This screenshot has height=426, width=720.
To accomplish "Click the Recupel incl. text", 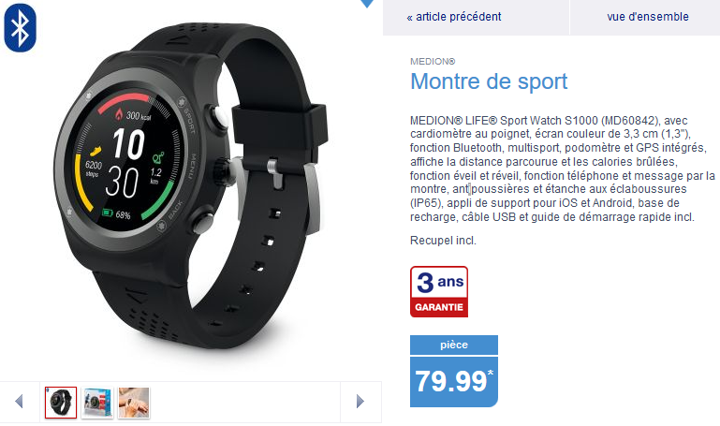I will tap(443, 241).
